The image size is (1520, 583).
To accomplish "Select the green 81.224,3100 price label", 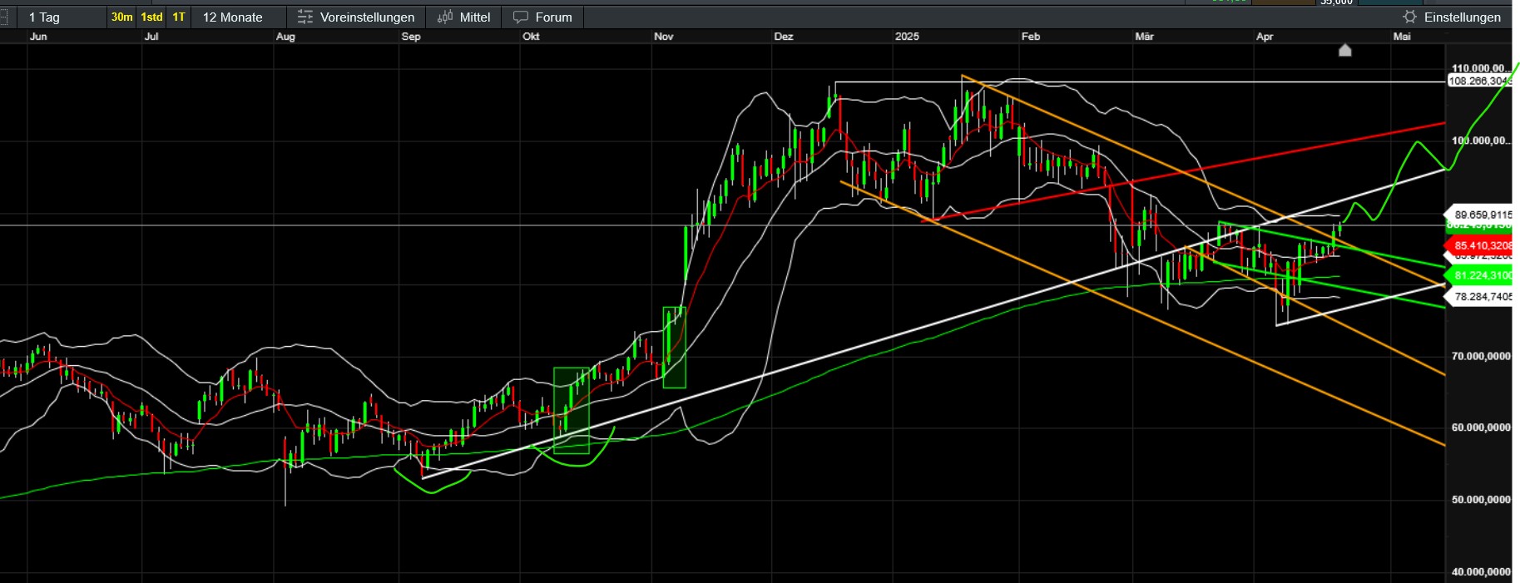I will click(1479, 275).
